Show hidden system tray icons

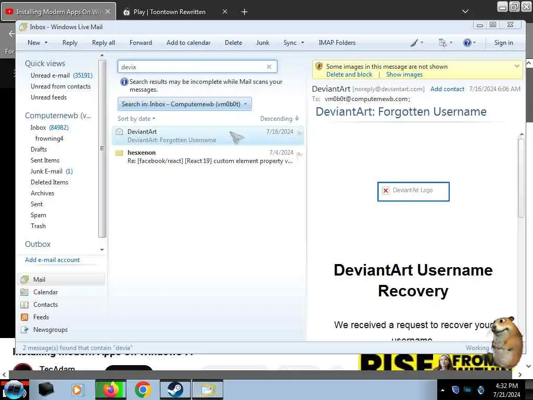442,390
